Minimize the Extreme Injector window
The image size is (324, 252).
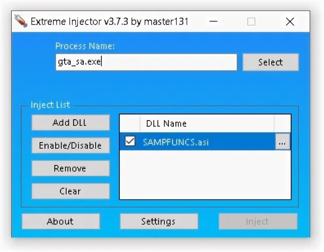(213, 22)
